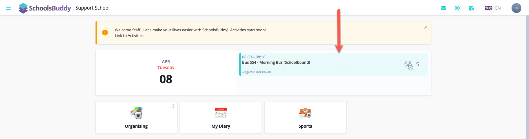The width and height of the screenshot is (529, 139).
Task: Open the My Diary tile
Action: [221, 118]
